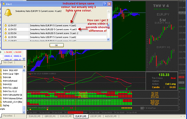This screenshot has height=119, width=187.
Task: Click the THV V 4 panel title
Action: point(161,6)
